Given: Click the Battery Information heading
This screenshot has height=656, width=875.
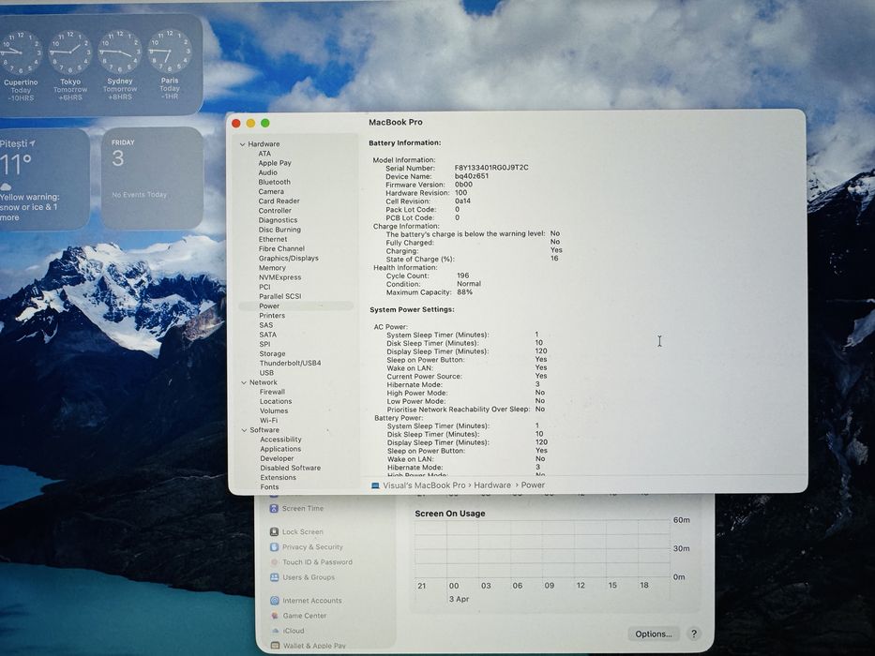Looking at the screenshot, I should (x=404, y=142).
